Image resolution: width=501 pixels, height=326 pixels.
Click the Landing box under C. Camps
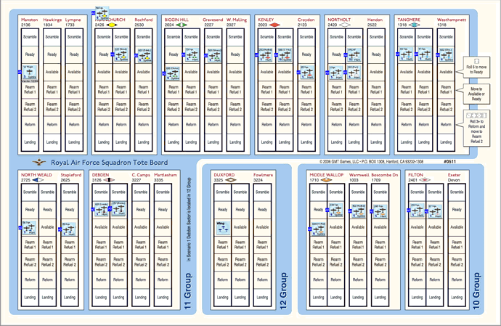141,297
